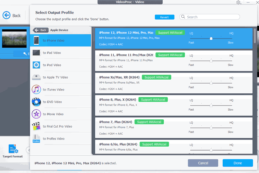The image size is (259, 173).
Task: Click the iPhone 8 quality slider
Action: [211, 105]
